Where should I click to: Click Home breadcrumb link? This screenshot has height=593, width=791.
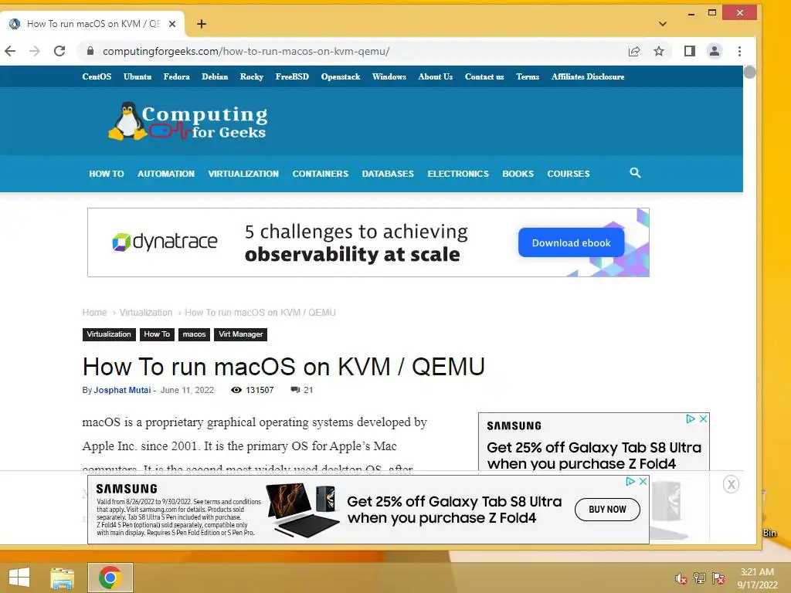95,313
